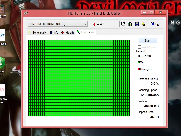This screenshot has width=181, height=136.
Task: Select the Error Scan tab
Action: [85, 32]
